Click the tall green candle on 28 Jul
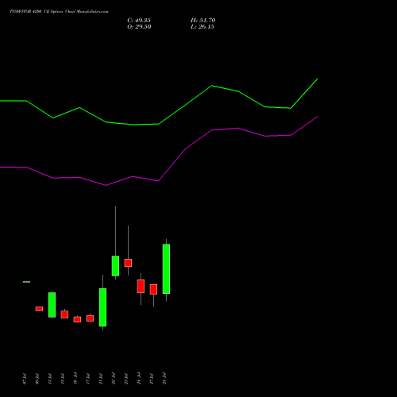This screenshot has height=397, width=397. pos(166,269)
